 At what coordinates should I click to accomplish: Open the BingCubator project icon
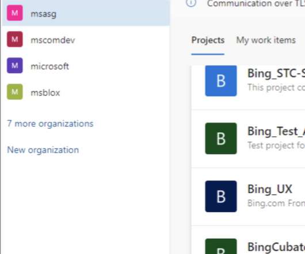[221, 246]
